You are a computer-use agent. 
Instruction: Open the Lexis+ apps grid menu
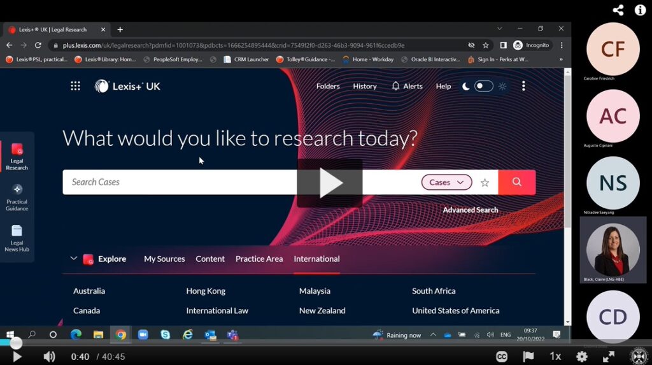point(75,86)
